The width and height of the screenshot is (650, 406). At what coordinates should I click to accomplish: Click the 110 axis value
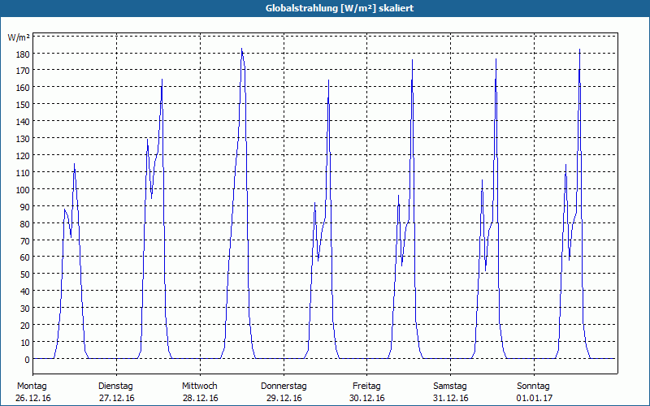[x=23, y=173]
